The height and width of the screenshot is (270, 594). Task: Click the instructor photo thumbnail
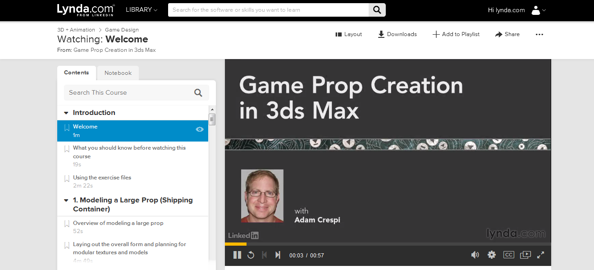(262, 196)
